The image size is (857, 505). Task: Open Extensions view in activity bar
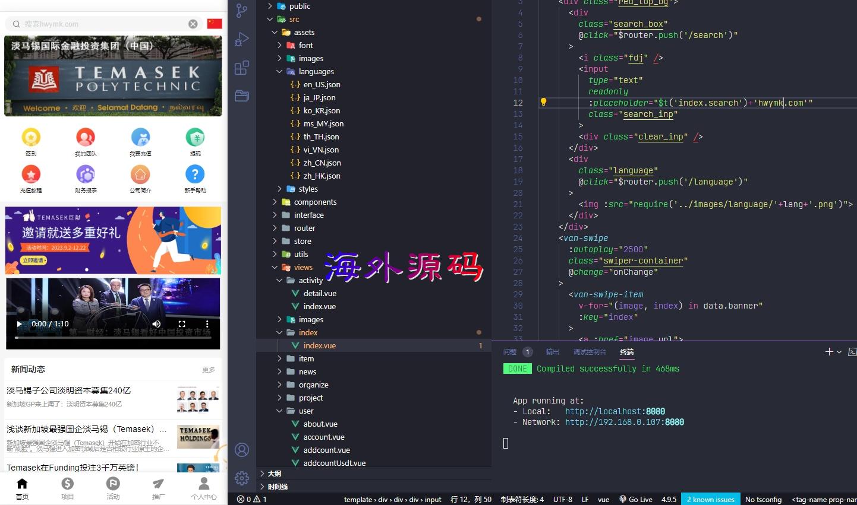pos(241,68)
